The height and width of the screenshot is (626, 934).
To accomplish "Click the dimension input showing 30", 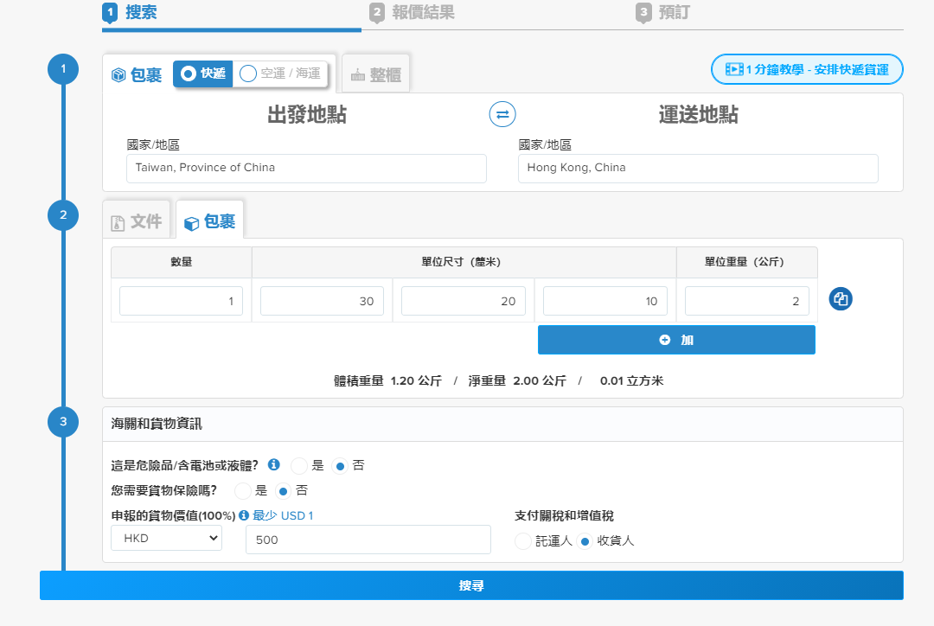I will coord(322,301).
